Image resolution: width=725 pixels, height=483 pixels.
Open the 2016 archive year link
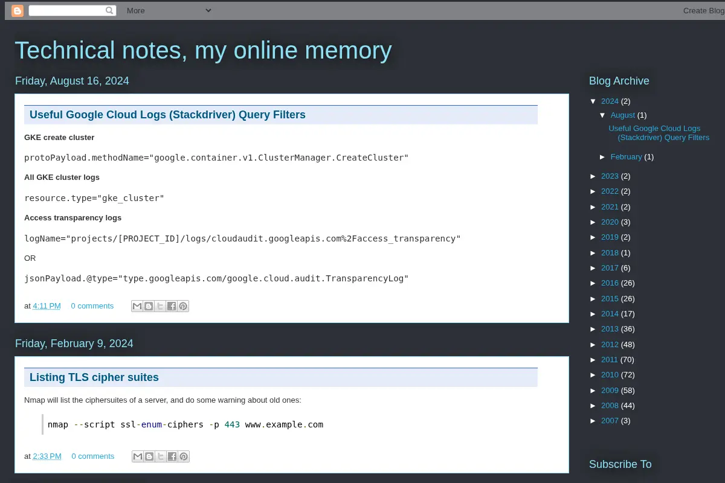coord(610,283)
